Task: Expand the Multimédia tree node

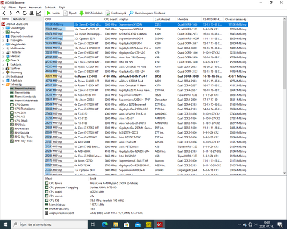Action: 3,48
